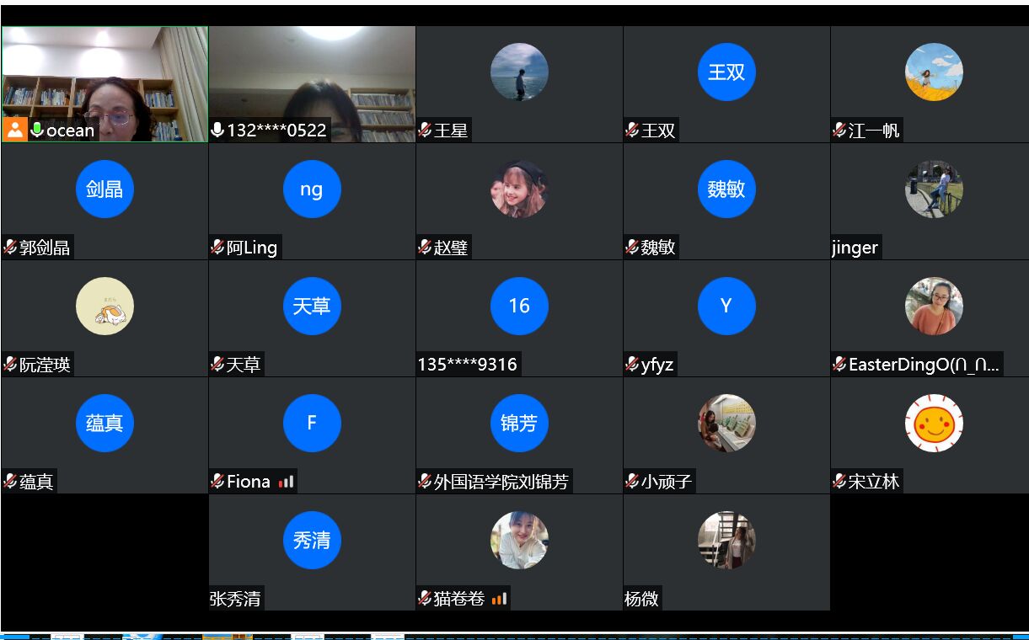Click the jinger participant name label

[x=855, y=248]
